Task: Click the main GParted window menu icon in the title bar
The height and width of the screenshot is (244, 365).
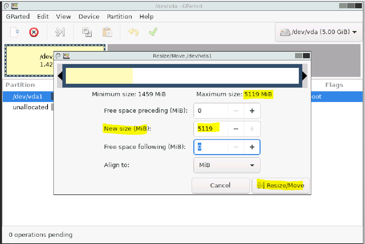Action: (6, 6)
